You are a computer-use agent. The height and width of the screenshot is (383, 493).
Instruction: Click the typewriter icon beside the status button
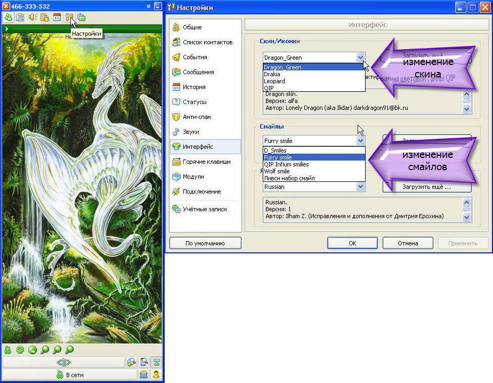144,374
